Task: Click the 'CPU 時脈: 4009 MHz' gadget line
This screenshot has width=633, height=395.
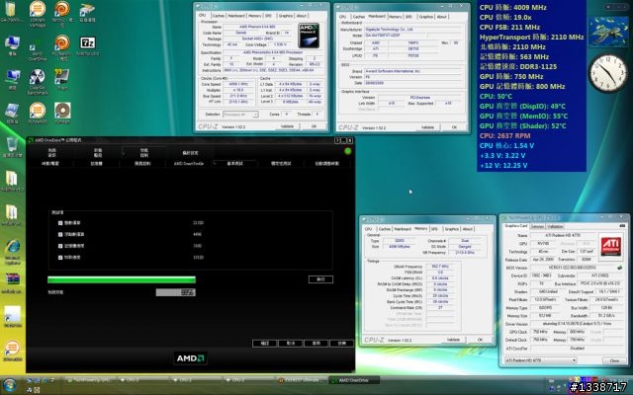Action: (x=512, y=7)
